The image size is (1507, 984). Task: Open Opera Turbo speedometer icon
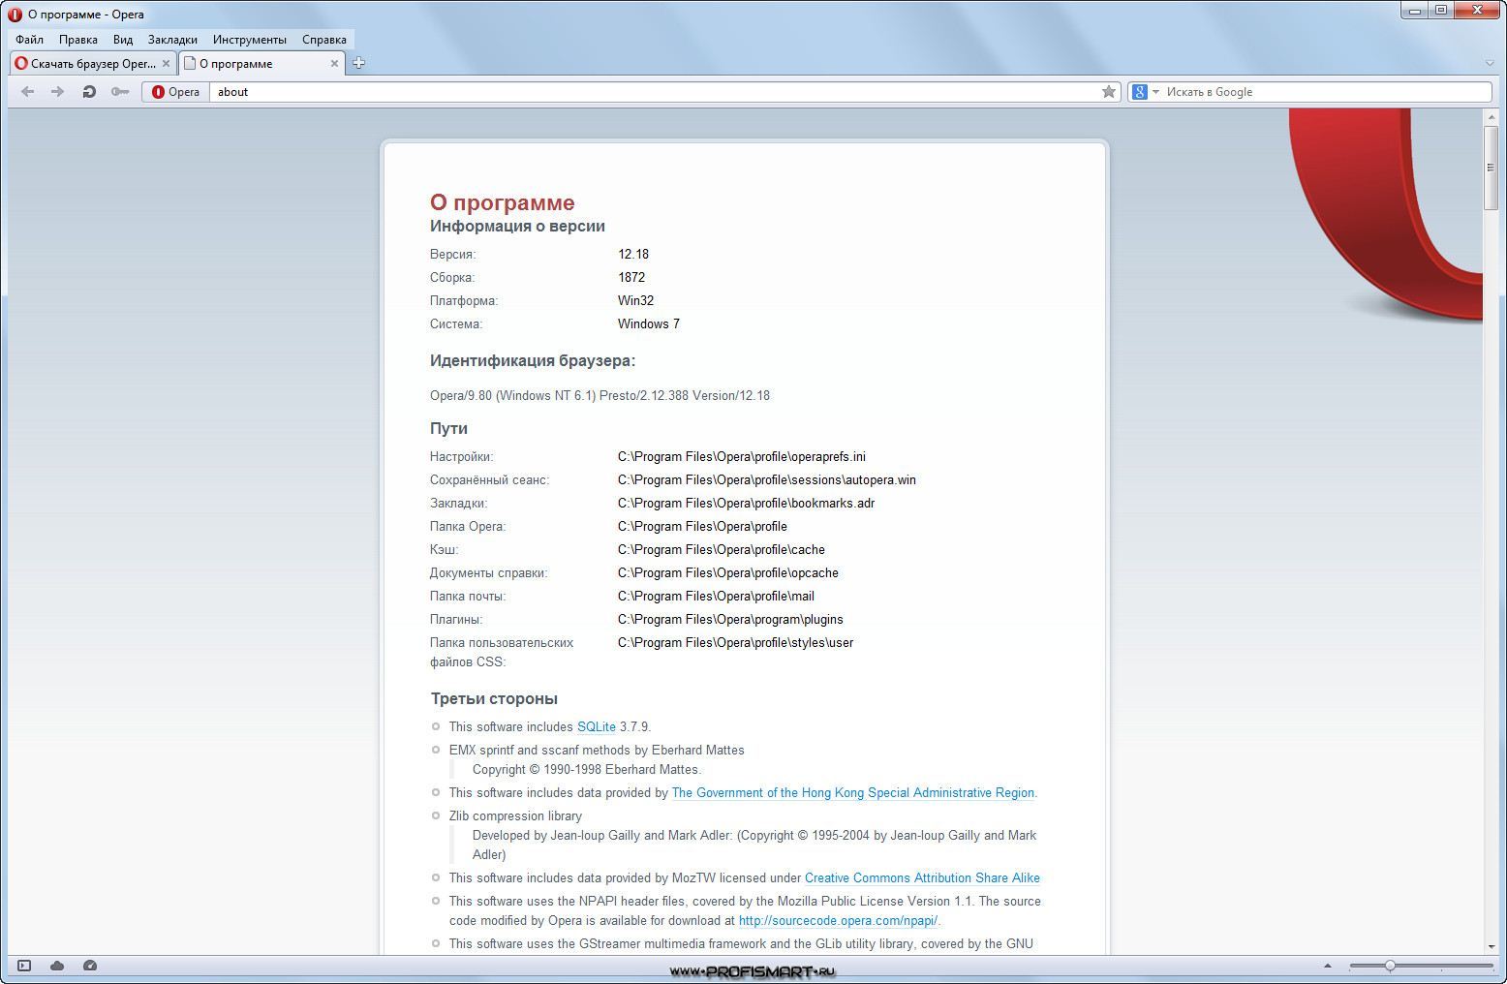(x=90, y=966)
